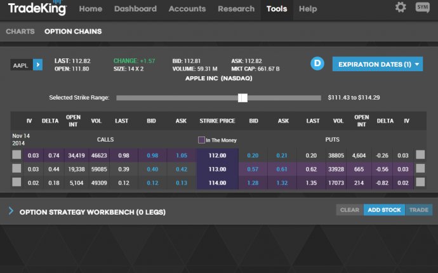Switch to the Charts tab
The height and width of the screenshot is (273, 438).
point(20,31)
